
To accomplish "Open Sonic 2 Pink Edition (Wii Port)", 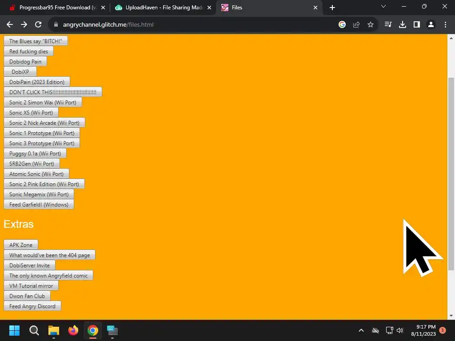I will point(44,184).
